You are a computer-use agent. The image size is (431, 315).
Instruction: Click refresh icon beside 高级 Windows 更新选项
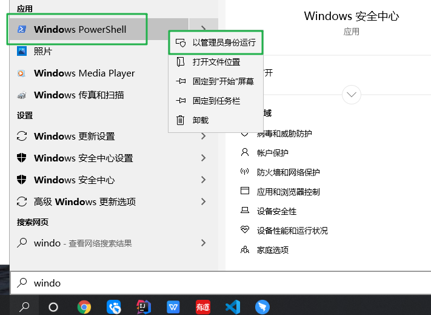pos(22,202)
